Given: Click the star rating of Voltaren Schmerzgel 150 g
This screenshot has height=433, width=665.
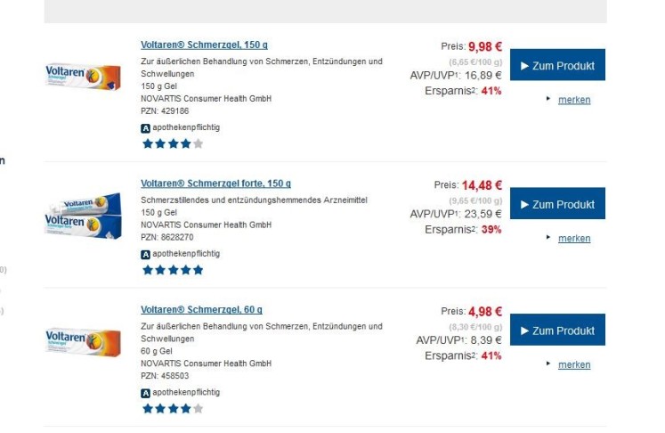Looking at the screenshot, I should [x=173, y=143].
